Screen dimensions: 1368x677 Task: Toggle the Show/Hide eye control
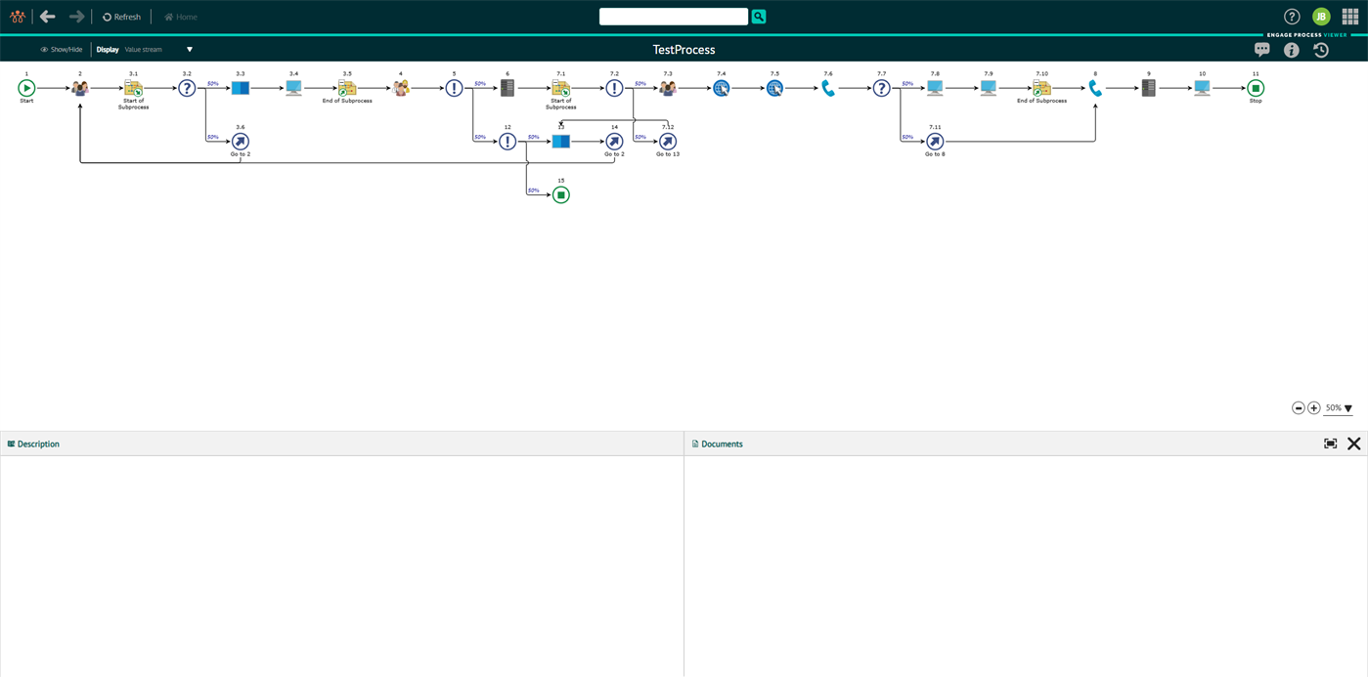[61, 49]
